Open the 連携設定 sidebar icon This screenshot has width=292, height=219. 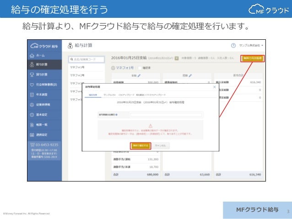[32, 135]
